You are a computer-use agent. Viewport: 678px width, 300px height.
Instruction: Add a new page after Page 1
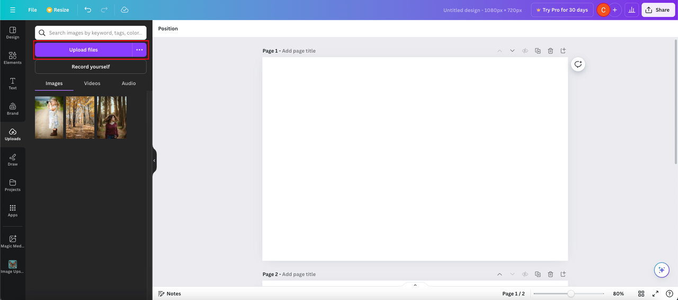coord(563,51)
